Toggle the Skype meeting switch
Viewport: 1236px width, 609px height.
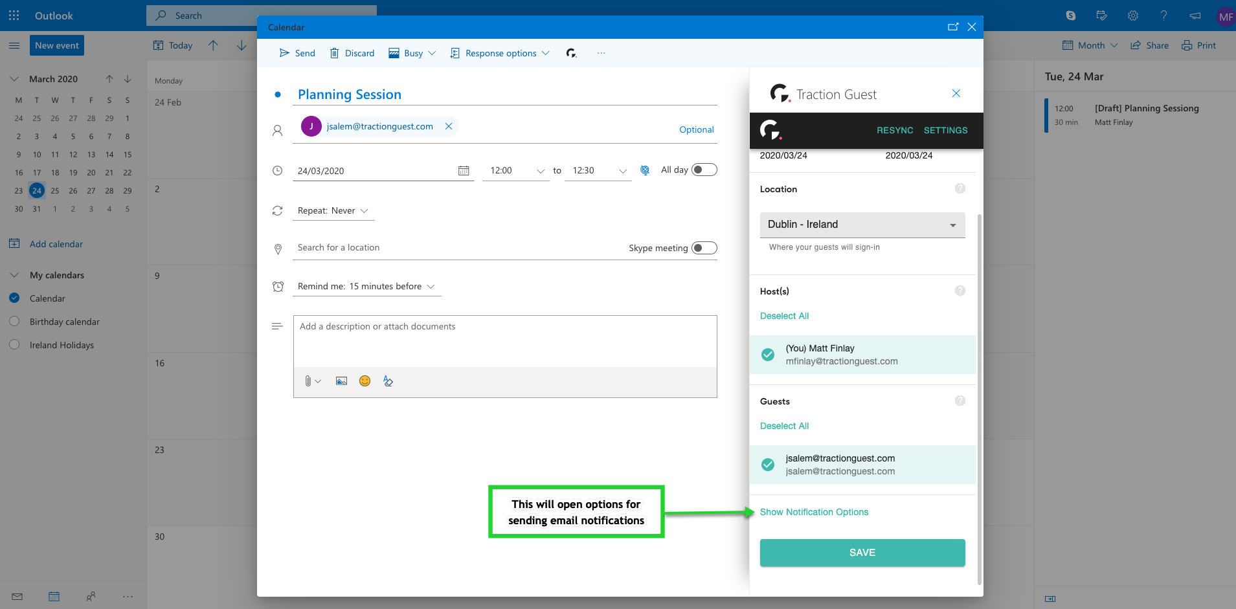coord(704,248)
